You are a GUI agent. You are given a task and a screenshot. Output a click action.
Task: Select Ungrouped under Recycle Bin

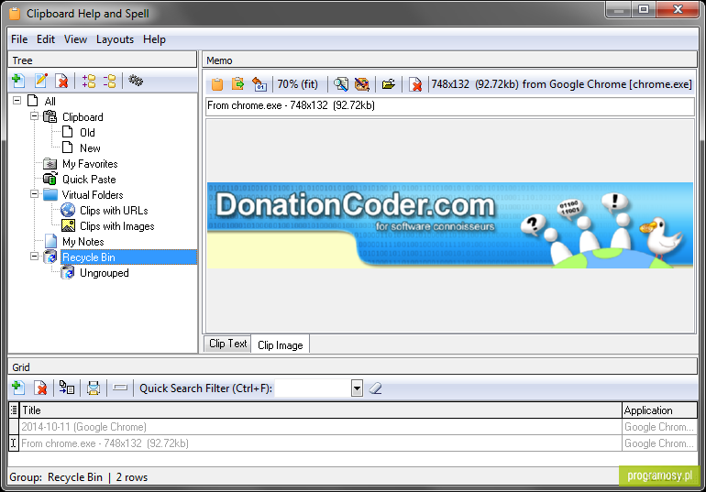click(x=105, y=273)
